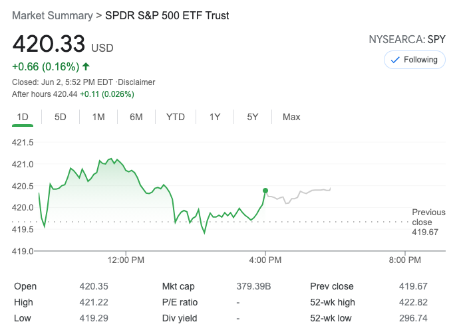
Task: Click the NYSEARCA: SPY ticker label
Action: (x=407, y=40)
